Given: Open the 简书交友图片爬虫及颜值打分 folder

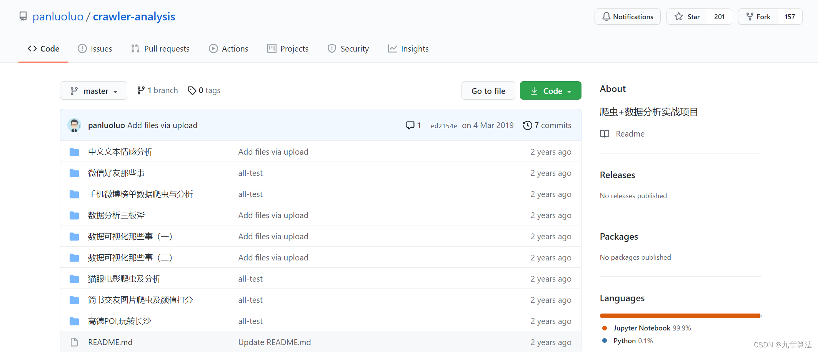Looking at the screenshot, I should coord(141,300).
